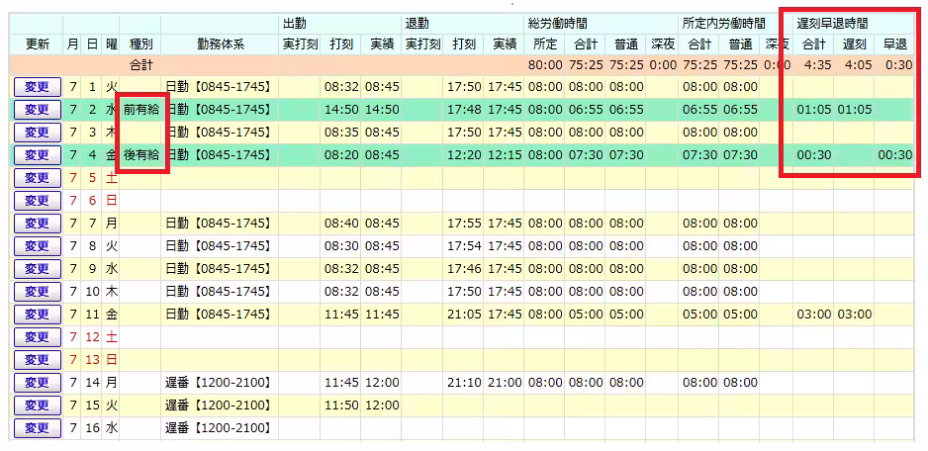Open 変更 for Saturday July 5

point(37,178)
